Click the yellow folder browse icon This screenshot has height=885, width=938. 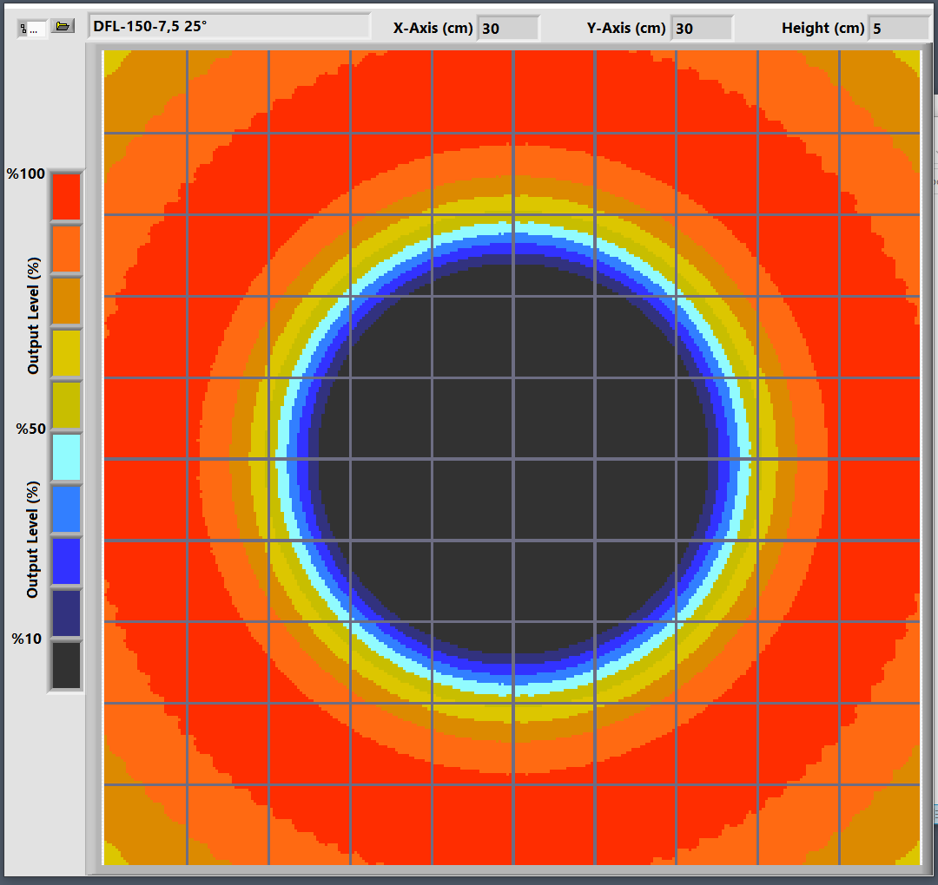coord(62,27)
